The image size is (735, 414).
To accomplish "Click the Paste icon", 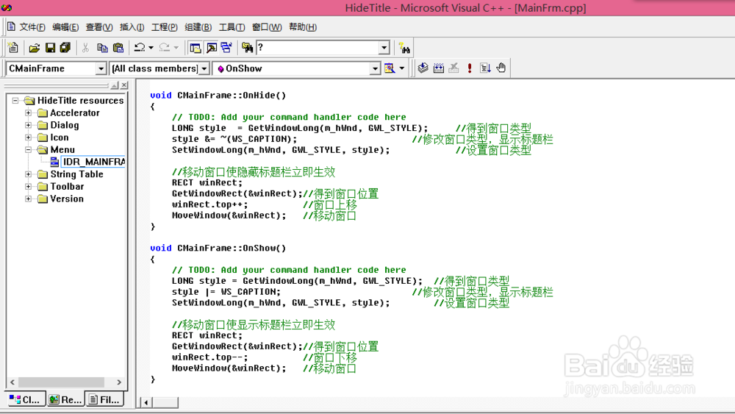I will tap(118, 48).
